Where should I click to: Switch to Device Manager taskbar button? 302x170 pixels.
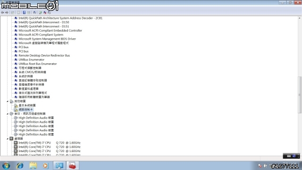pyautogui.click(x=59, y=166)
